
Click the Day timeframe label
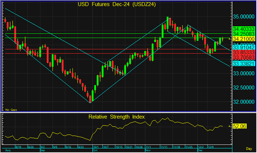point(249,149)
